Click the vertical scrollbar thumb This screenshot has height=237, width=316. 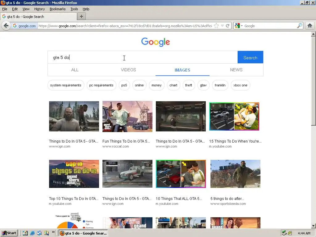(313, 81)
